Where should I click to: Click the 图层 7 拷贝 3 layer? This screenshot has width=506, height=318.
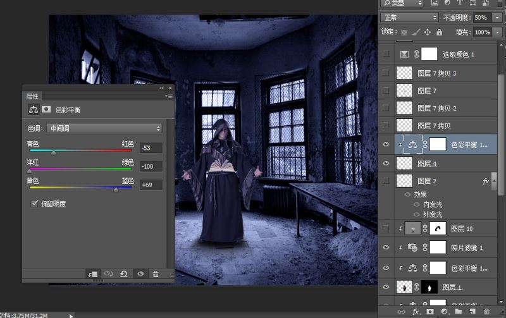(x=436, y=73)
